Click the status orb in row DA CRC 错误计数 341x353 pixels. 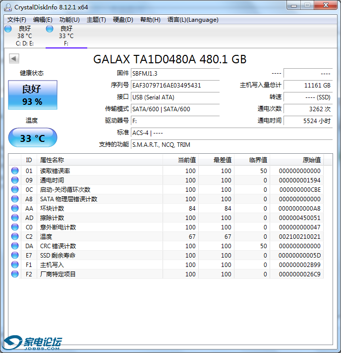coord(15,246)
